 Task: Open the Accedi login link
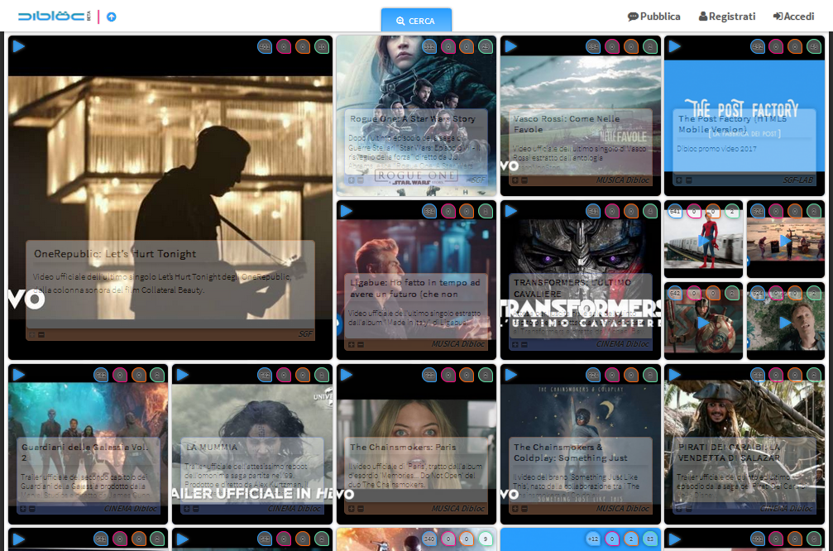click(x=793, y=17)
